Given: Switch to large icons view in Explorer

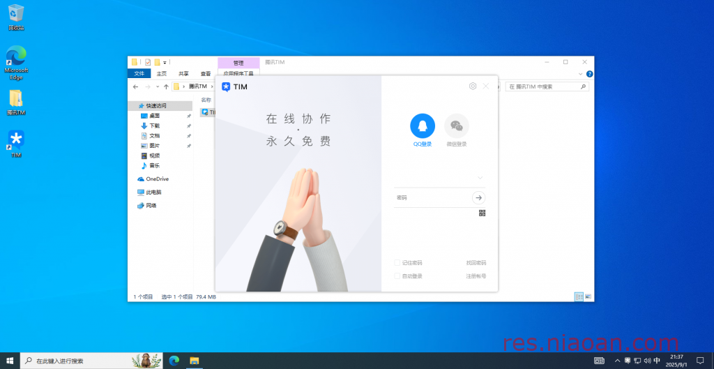Looking at the screenshot, I should [588, 296].
